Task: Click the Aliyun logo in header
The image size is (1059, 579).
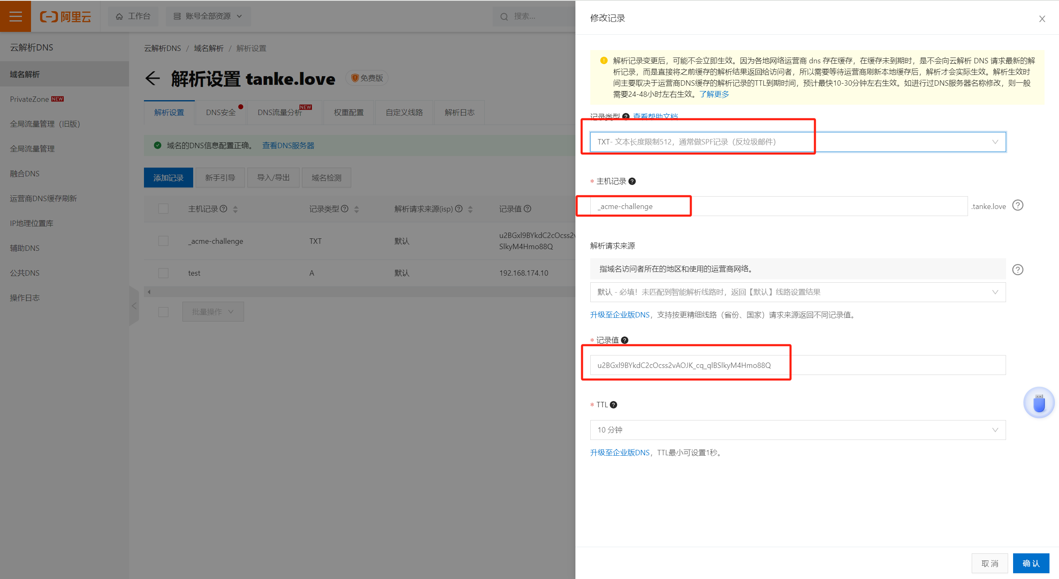Action: click(65, 17)
